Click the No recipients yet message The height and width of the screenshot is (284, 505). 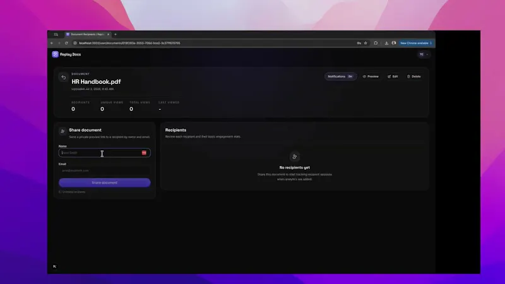pos(294,167)
